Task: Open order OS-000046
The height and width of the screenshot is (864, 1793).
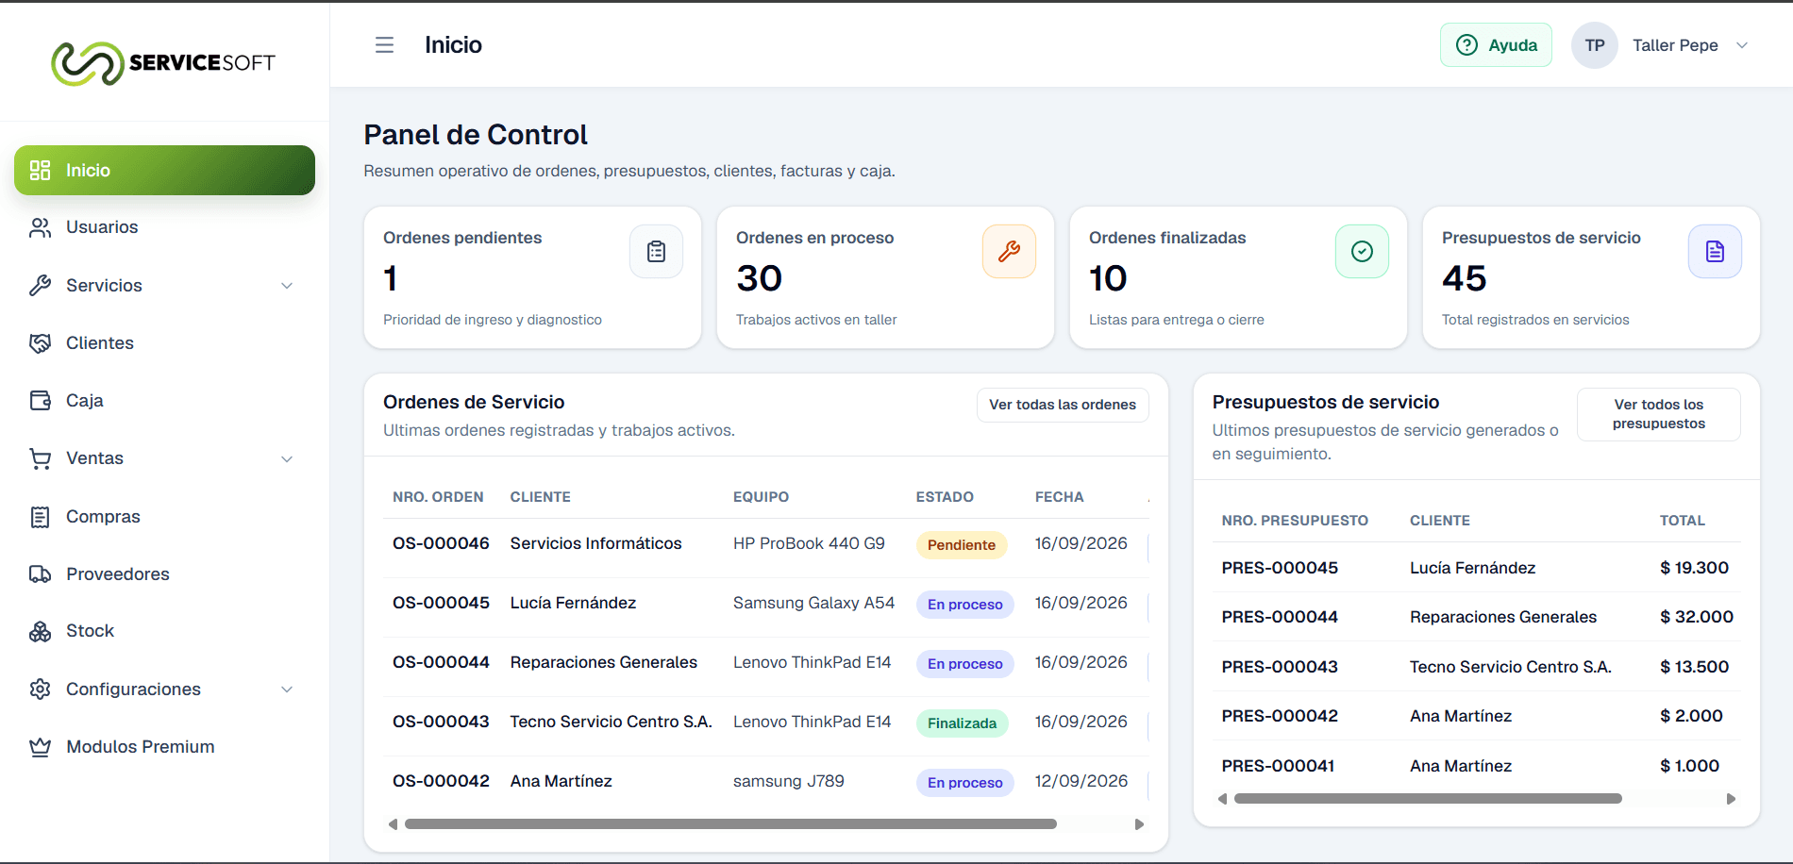Action: (x=441, y=543)
